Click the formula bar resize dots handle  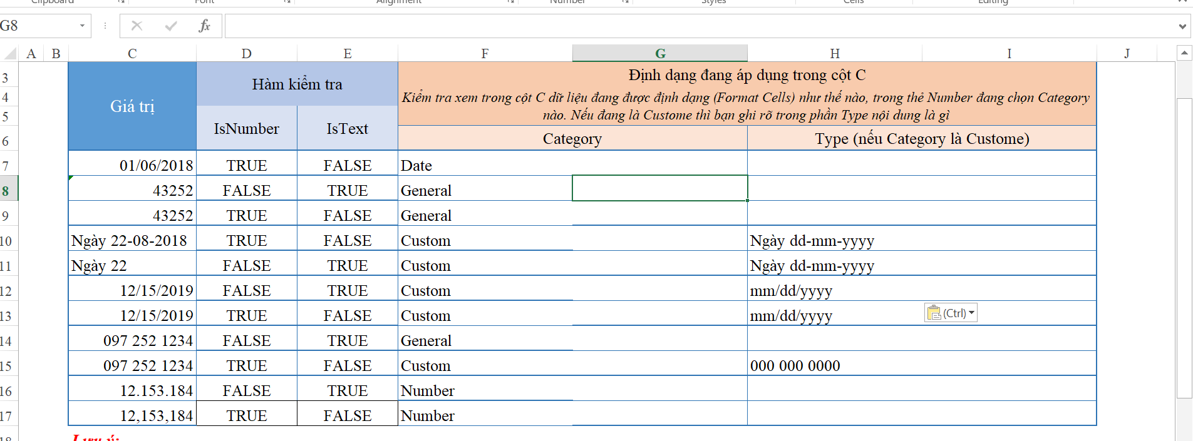105,26
